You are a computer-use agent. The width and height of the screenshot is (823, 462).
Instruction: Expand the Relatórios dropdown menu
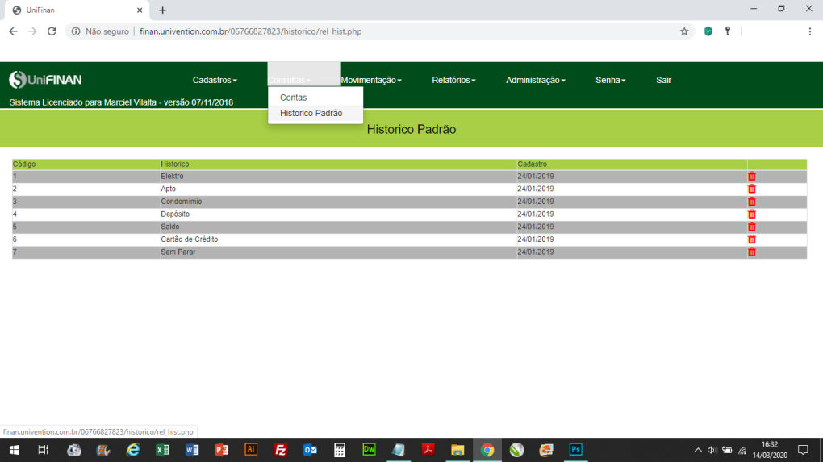tap(453, 81)
